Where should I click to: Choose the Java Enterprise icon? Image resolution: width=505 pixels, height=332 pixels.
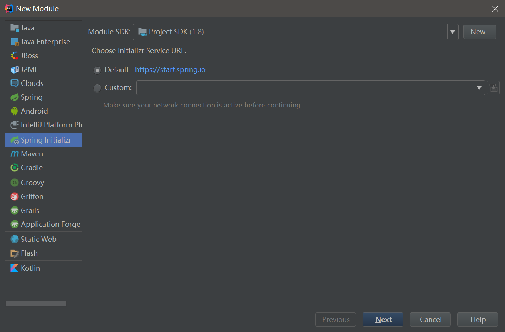pos(15,42)
